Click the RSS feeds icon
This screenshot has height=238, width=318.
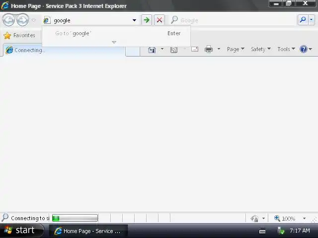click(174, 50)
